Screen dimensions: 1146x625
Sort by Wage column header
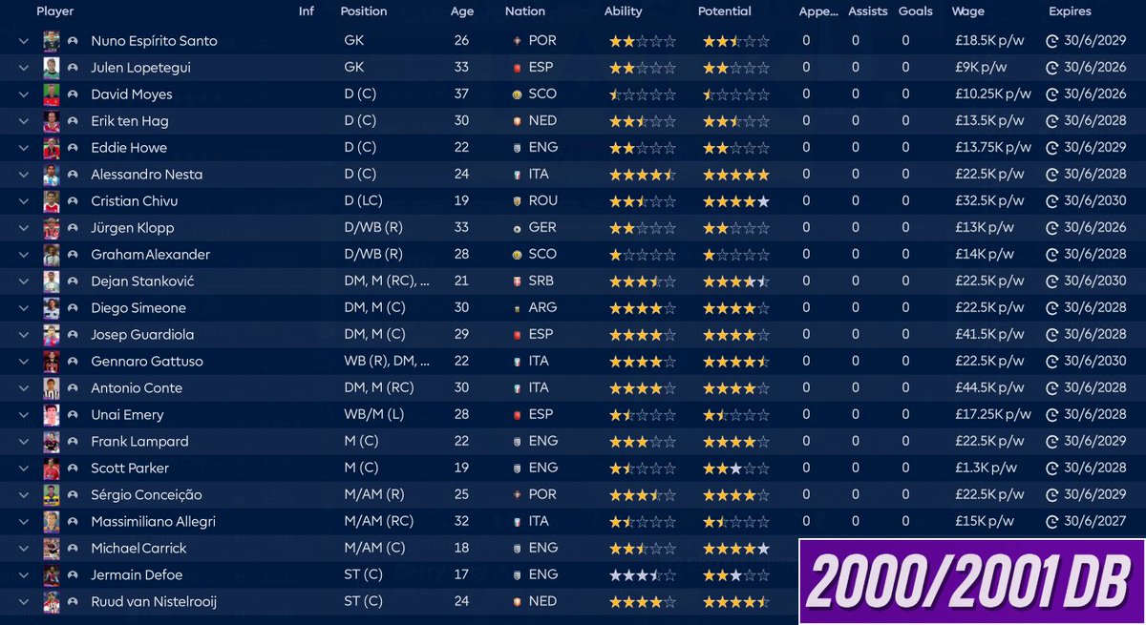tap(969, 11)
